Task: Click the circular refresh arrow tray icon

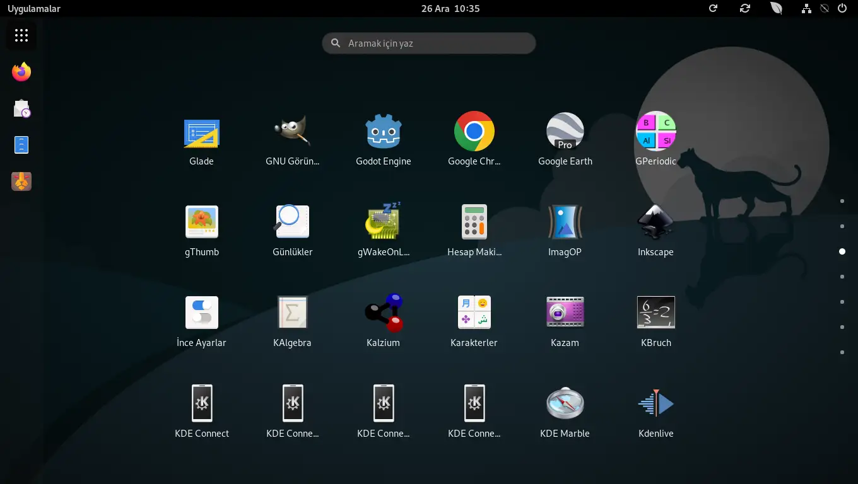Action: (x=713, y=8)
